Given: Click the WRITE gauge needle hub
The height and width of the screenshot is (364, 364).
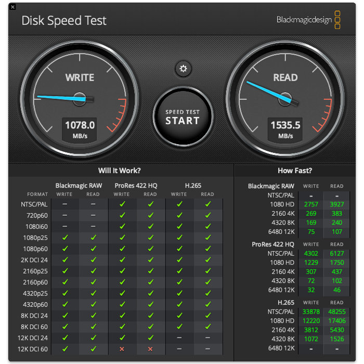Looking at the screenshot, I should pos(80,99).
